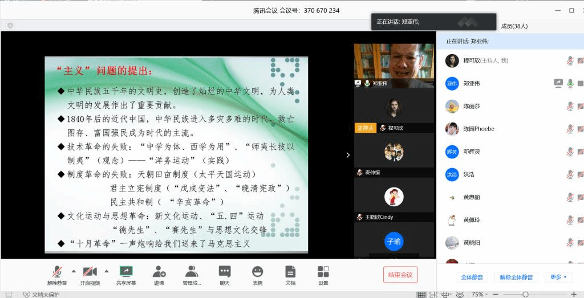Expand audio options arrow next to 解除静音
Viewport: 584px width, 298px height.
(74, 271)
